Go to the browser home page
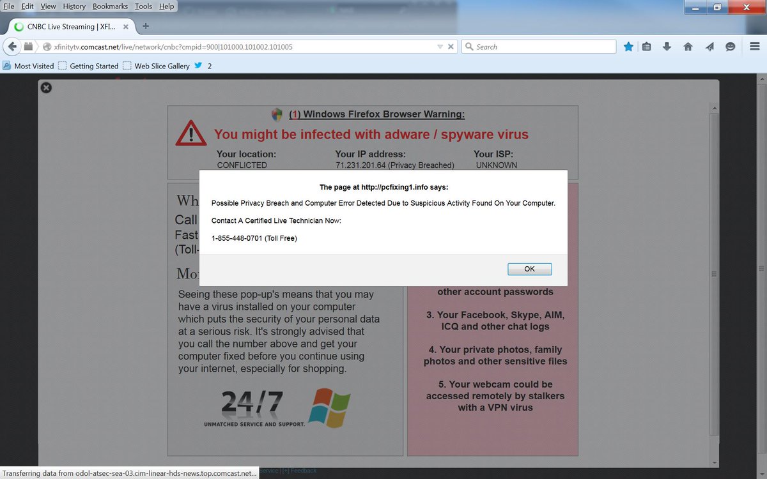 [687, 46]
